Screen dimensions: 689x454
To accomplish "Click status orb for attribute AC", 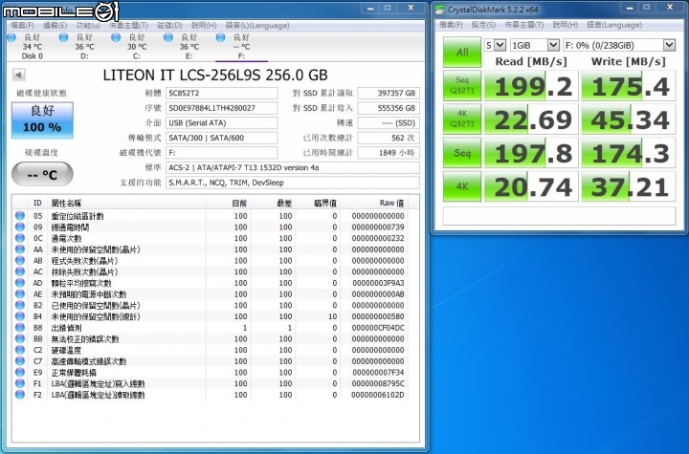I will pos(20,271).
